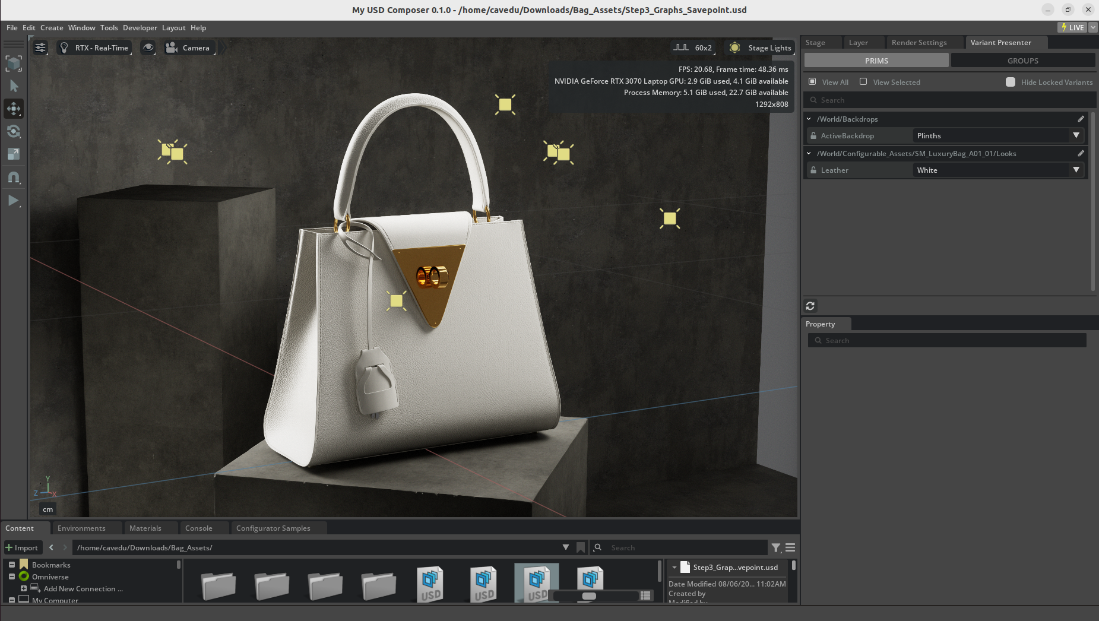Select the Move tool in left toolbar
The height and width of the screenshot is (621, 1099).
point(14,109)
